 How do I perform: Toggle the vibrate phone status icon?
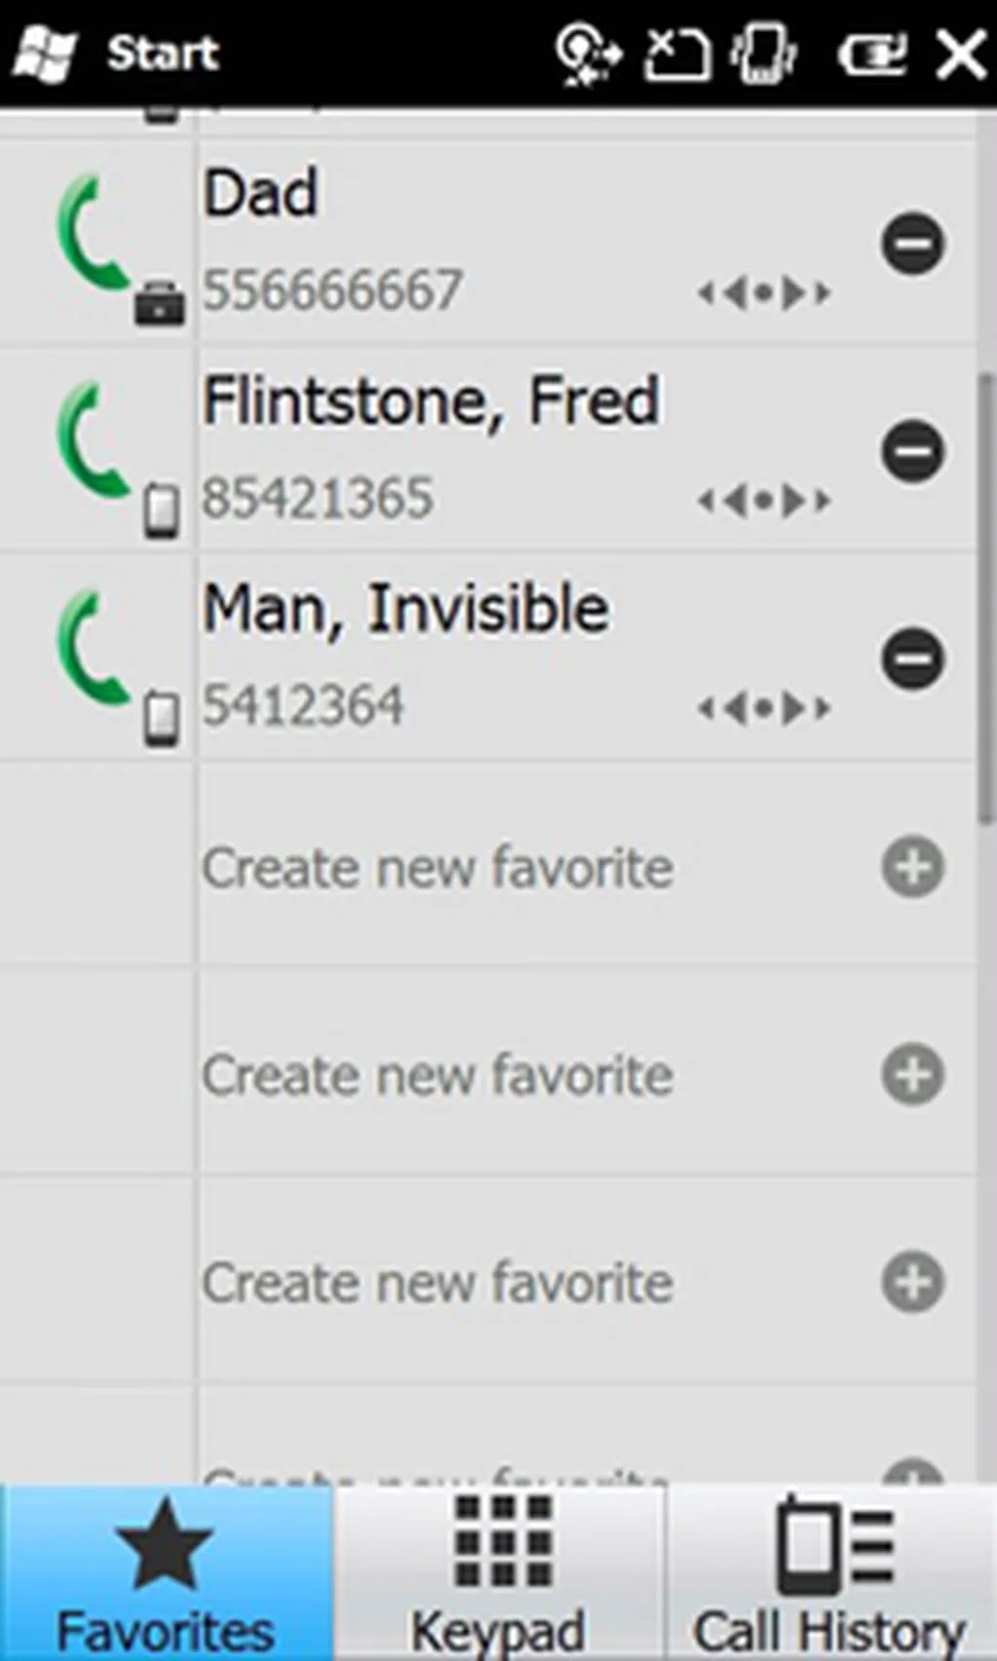(765, 53)
